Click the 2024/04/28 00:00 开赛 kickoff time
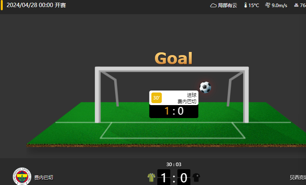306x185 pixels. coord(36,5)
